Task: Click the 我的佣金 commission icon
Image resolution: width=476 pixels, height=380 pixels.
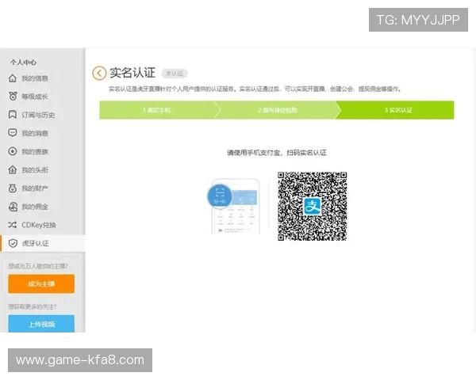Action: [x=13, y=207]
